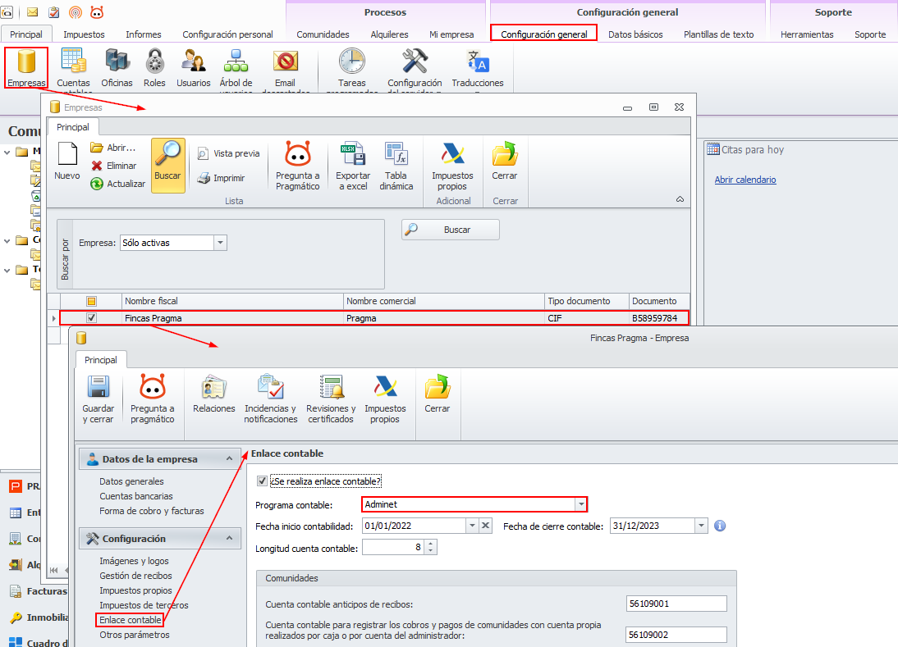Open Otros parámetros in sidebar
This screenshot has height=647, width=898.
point(134,635)
